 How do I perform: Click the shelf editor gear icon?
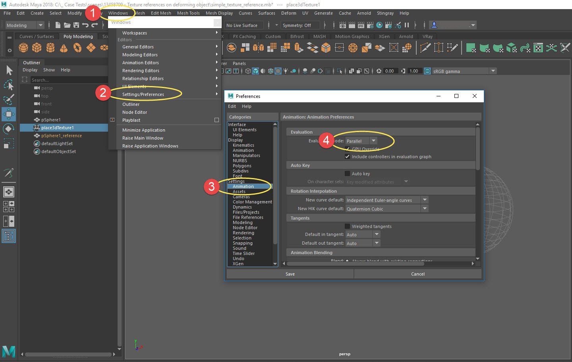10,50
